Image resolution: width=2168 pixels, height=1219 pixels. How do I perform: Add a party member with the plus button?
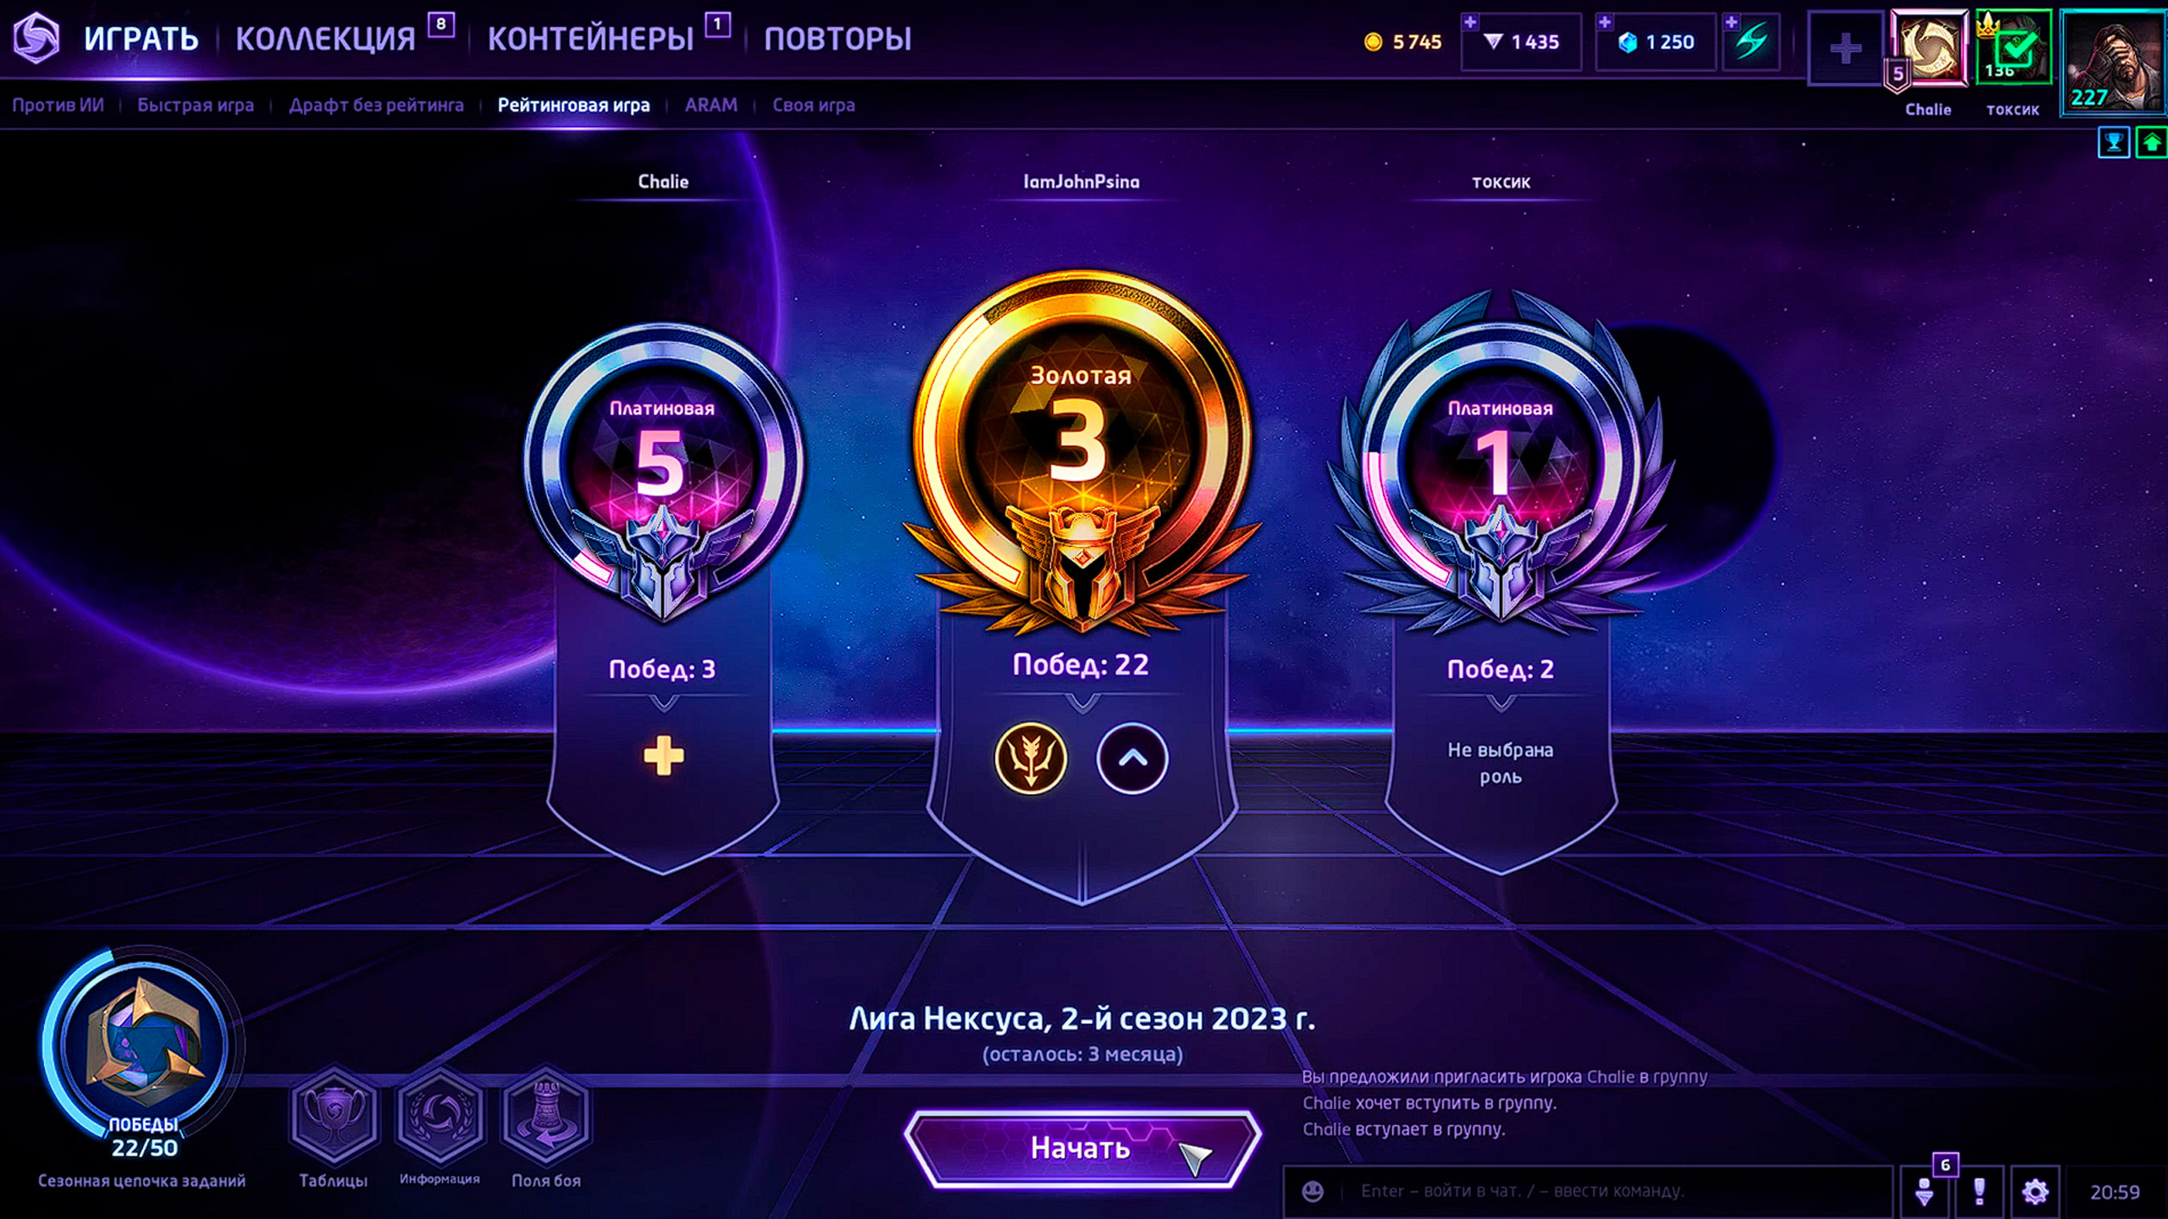(x=1845, y=47)
